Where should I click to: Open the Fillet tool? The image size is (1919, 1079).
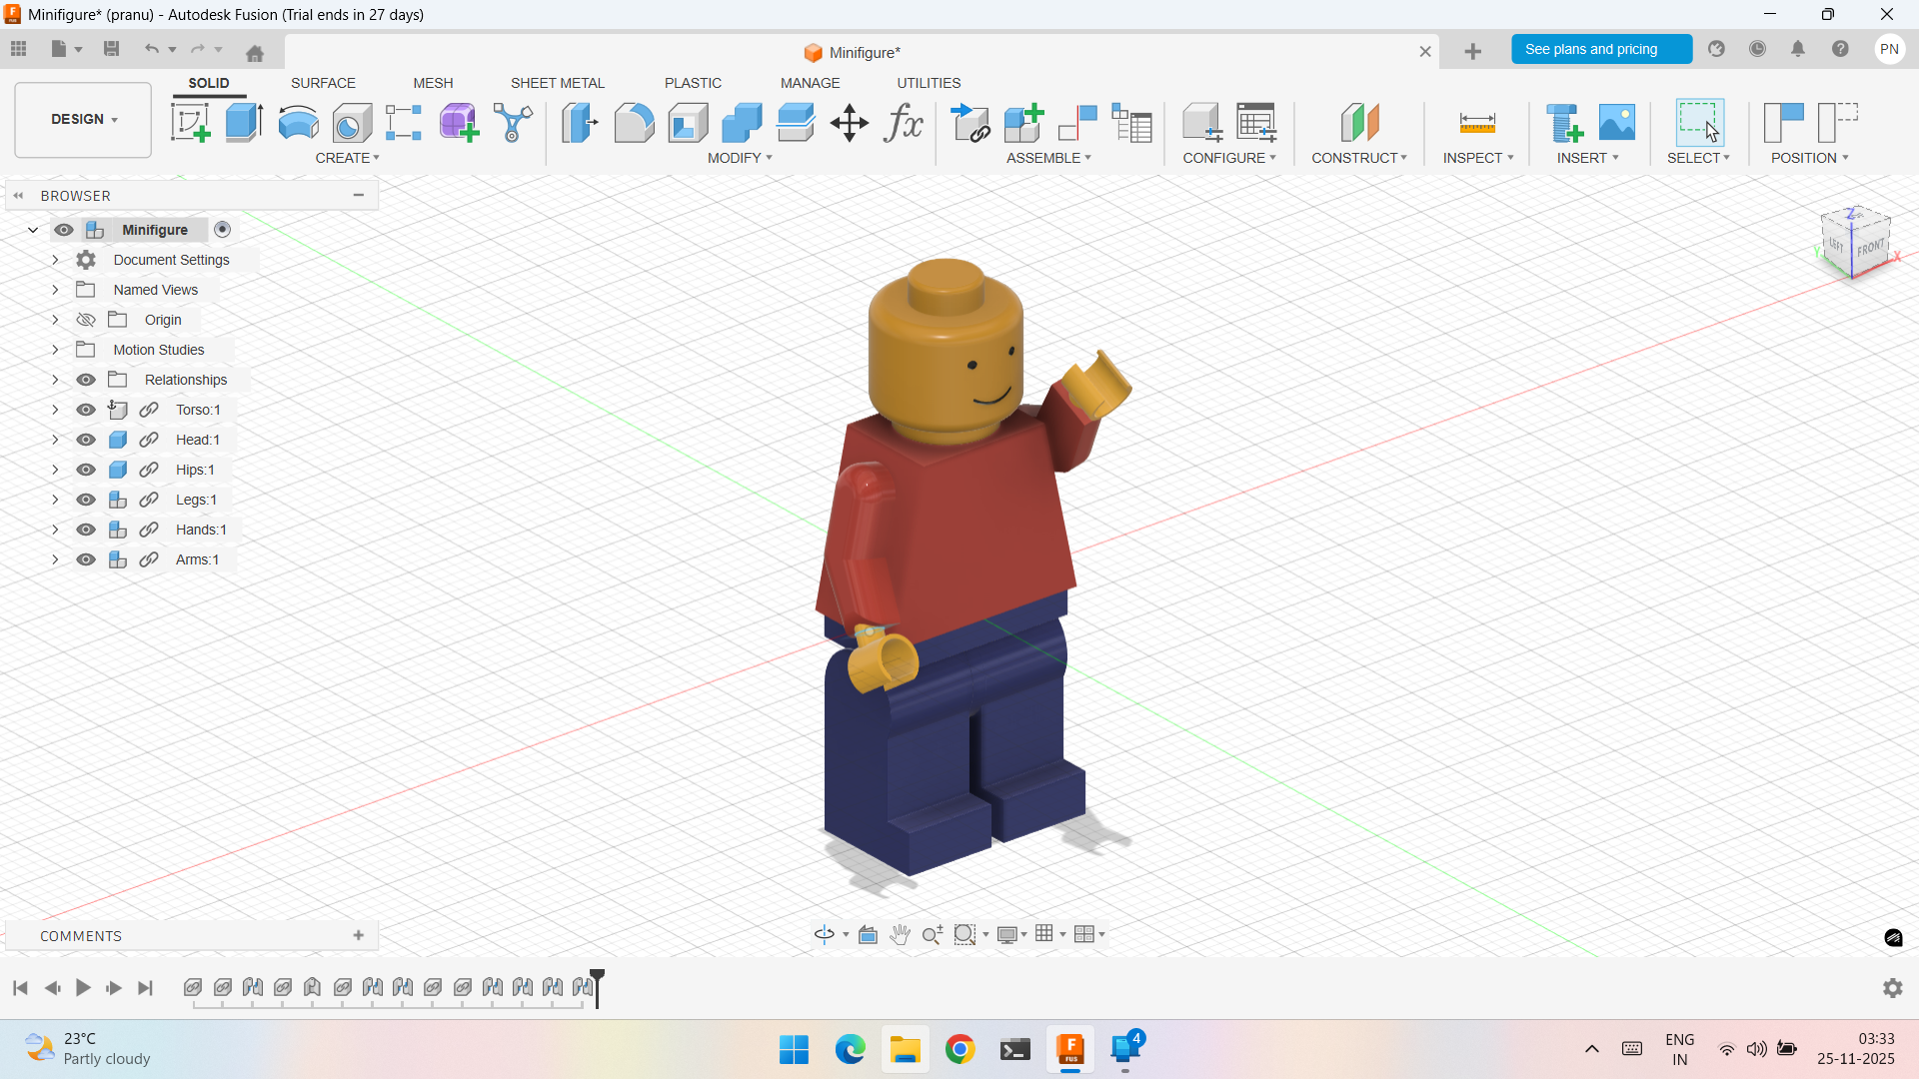click(634, 123)
